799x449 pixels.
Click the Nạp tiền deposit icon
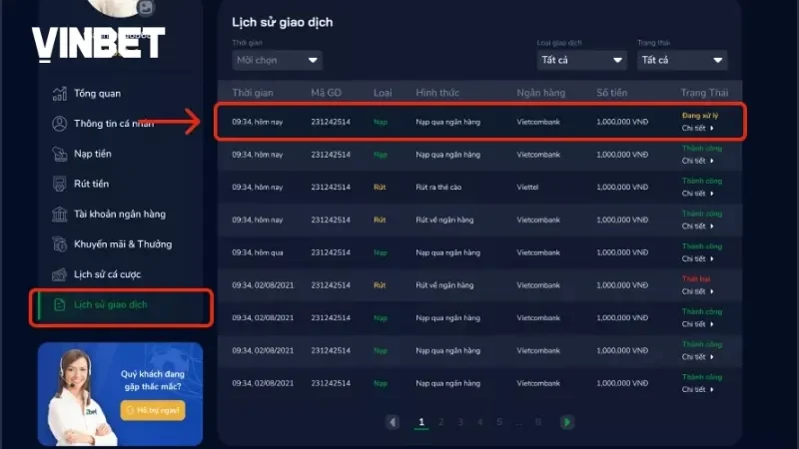point(58,154)
